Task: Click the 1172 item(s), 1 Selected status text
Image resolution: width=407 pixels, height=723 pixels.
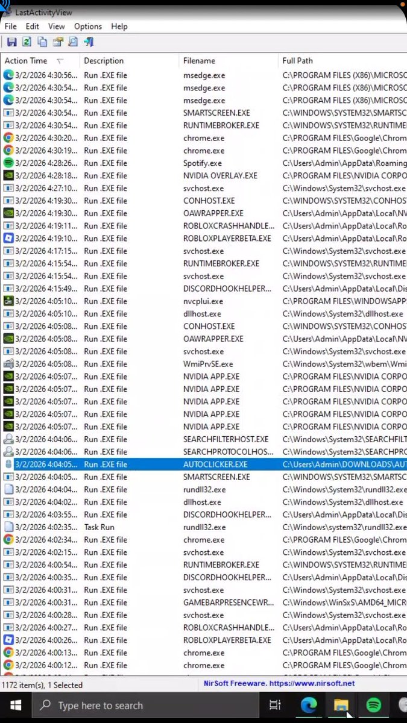Action: [x=42, y=685]
